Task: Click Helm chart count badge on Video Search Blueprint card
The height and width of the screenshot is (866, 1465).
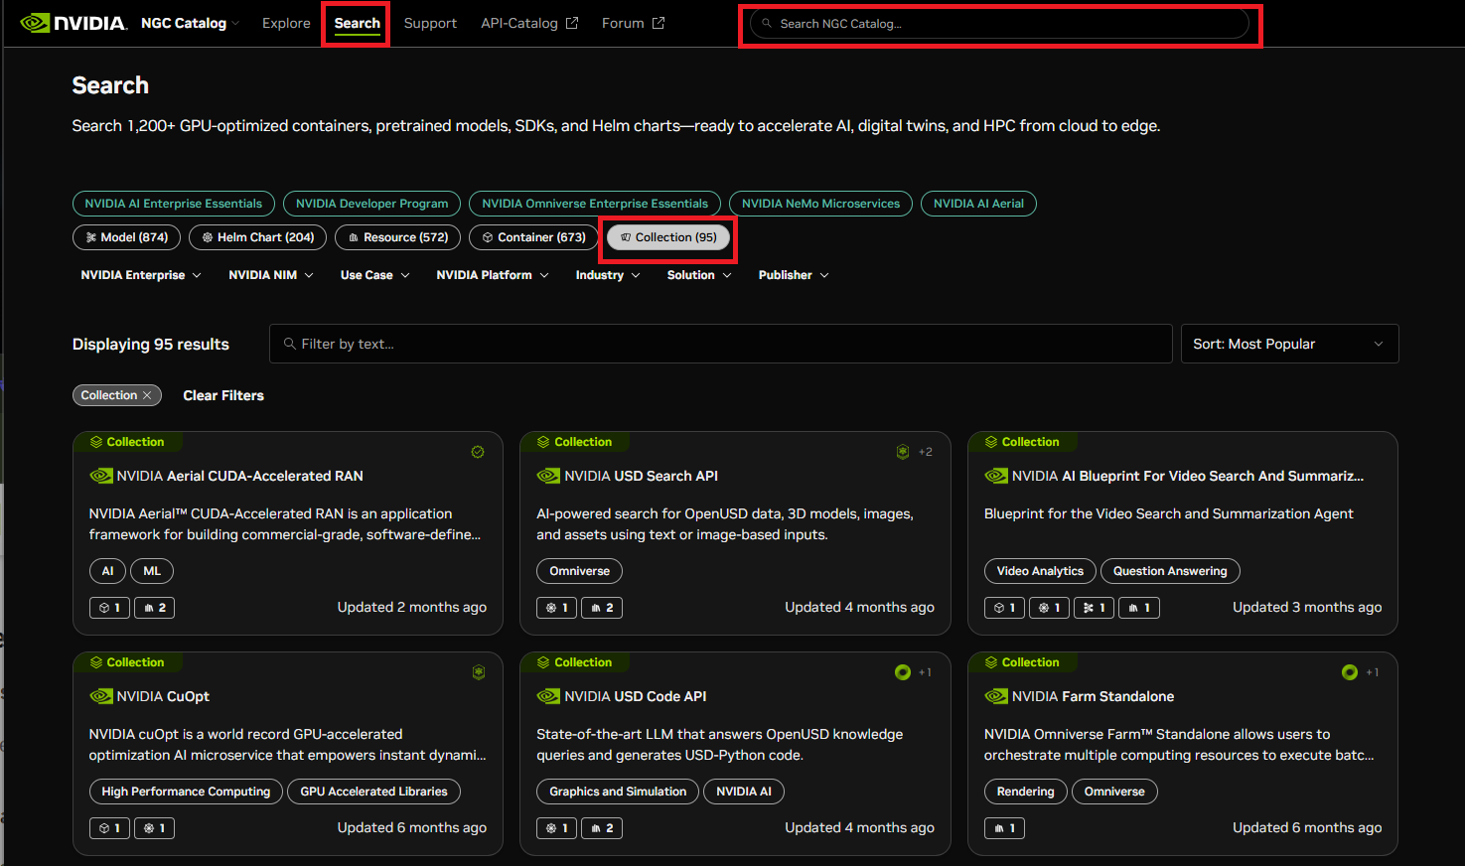Action: [1049, 608]
